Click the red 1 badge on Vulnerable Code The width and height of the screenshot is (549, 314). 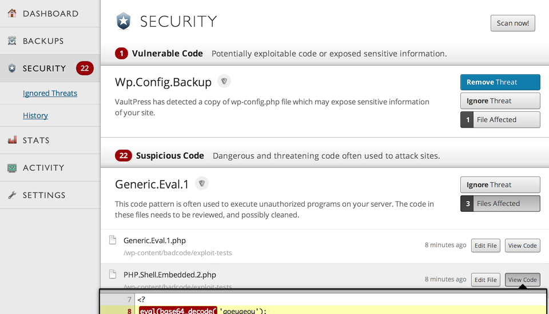pos(121,54)
